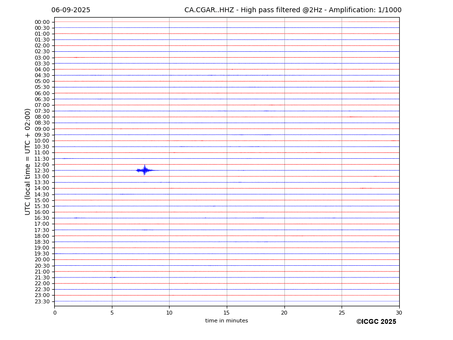This screenshot has width=453, height=340.
Task: Click the date label 06-09-2025
Action: (x=71, y=10)
